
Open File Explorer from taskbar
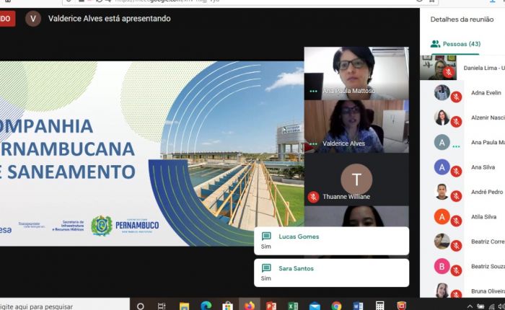coord(184,306)
